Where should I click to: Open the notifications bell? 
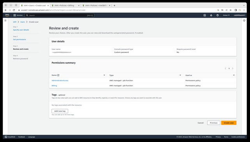click(x=211, y=15)
